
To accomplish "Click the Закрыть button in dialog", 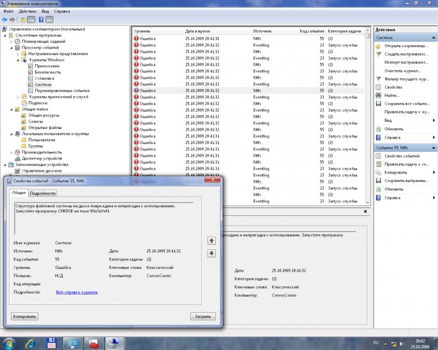I will click(x=203, y=317).
